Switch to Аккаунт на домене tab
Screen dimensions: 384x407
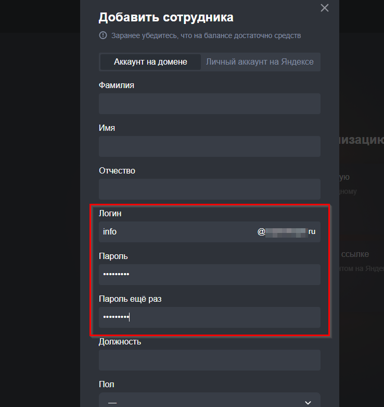tap(150, 61)
